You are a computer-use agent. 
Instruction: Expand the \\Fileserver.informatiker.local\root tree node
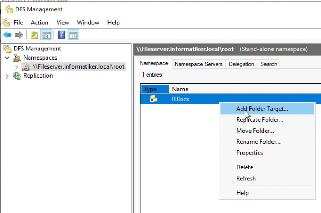16,67
